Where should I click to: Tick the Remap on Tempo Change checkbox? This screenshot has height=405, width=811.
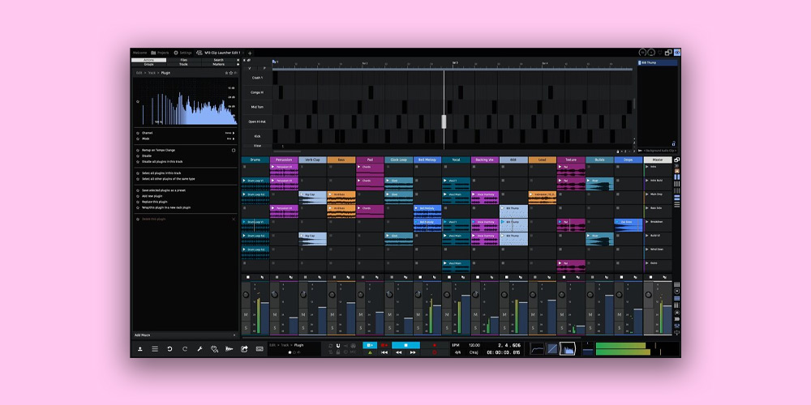click(234, 150)
